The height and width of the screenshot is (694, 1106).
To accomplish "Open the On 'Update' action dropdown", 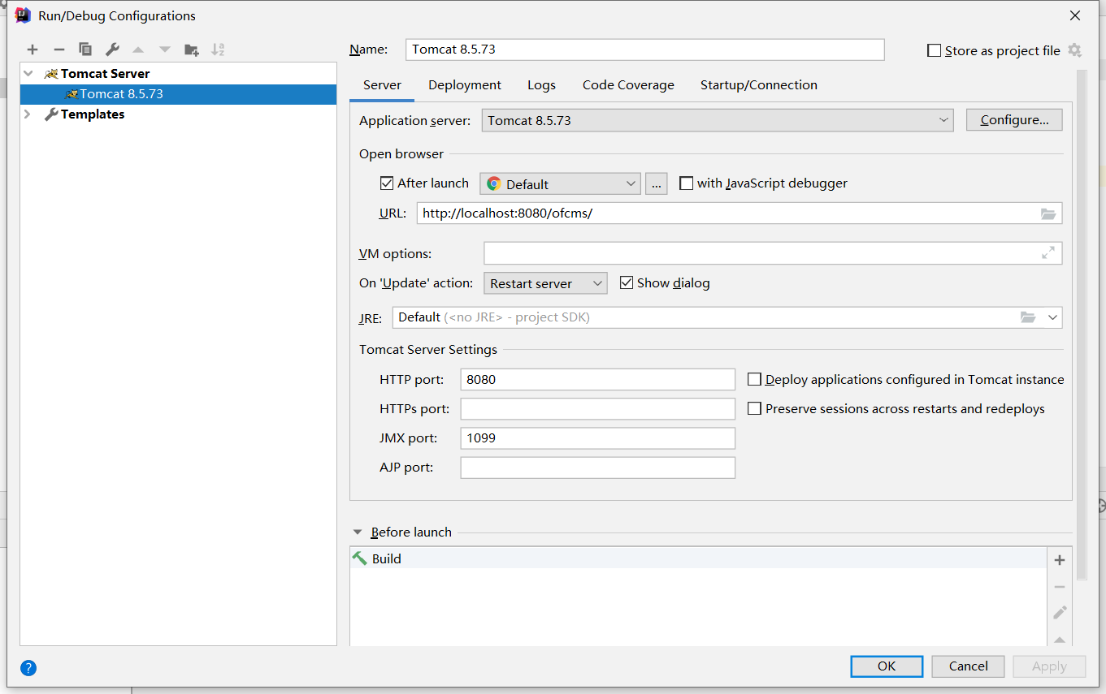I will coord(545,283).
